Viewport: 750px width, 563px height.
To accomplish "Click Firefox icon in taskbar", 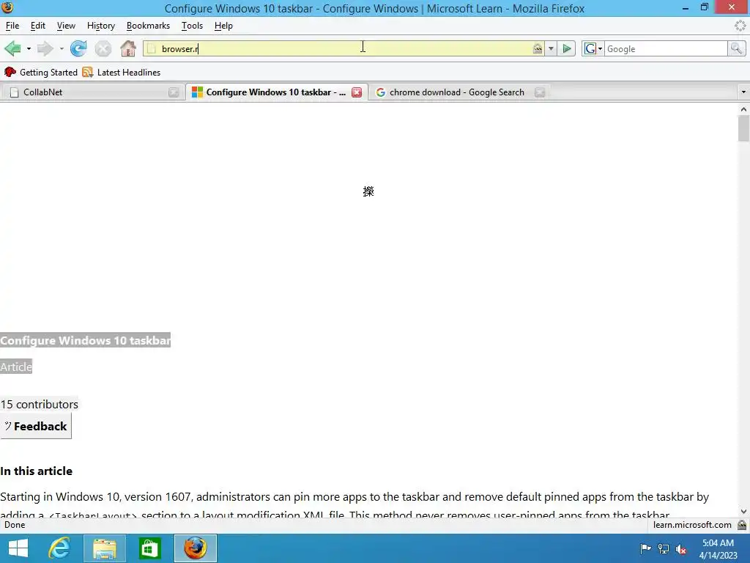I will point(195,548).
